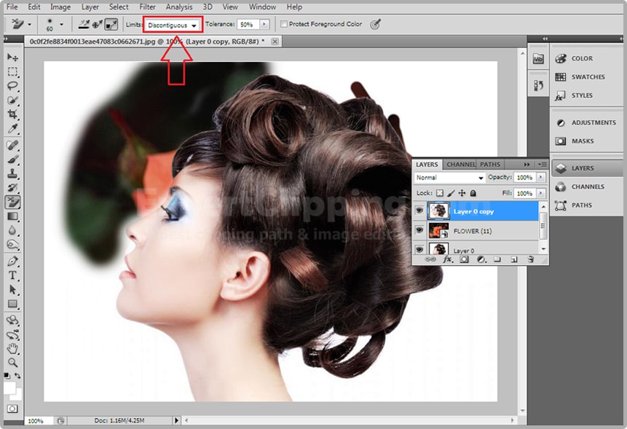The width and height of the screenshot is (627, 429).
Task: Open the Limits Discontiguous dropdown
Action: pos(173,25)
